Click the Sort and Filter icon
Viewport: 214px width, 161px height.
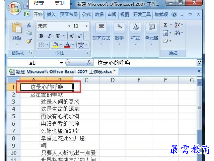[177, 25]
